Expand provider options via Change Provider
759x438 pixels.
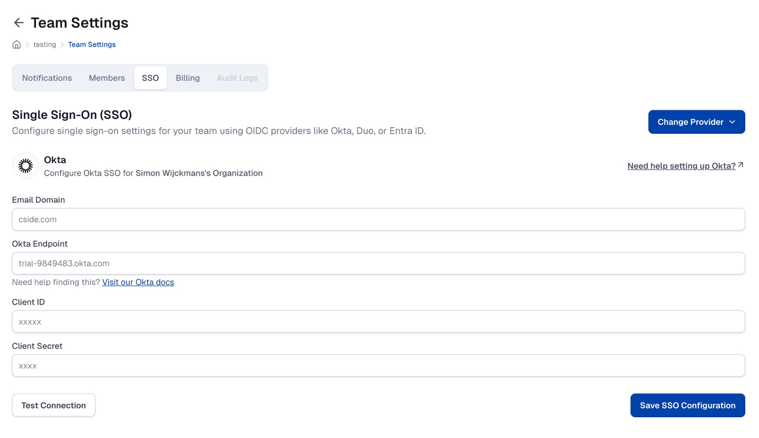pos(696,122)
